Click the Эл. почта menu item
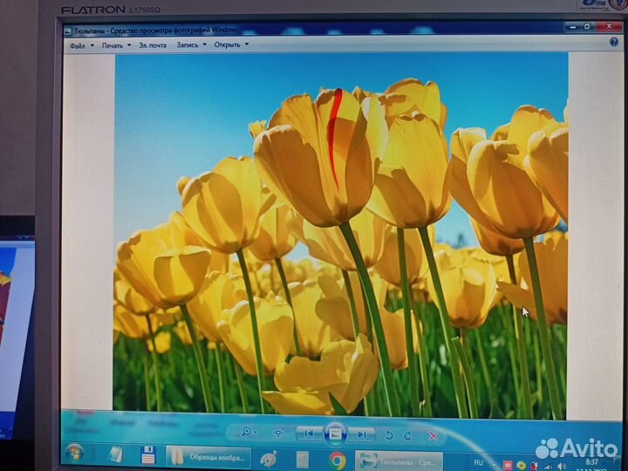The image size is (628, 471). point(153,45)
